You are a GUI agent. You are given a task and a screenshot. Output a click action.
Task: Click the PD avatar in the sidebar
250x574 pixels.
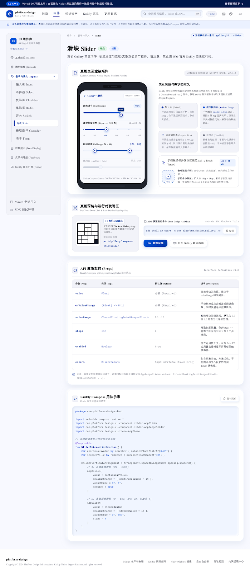click(14, 41)
